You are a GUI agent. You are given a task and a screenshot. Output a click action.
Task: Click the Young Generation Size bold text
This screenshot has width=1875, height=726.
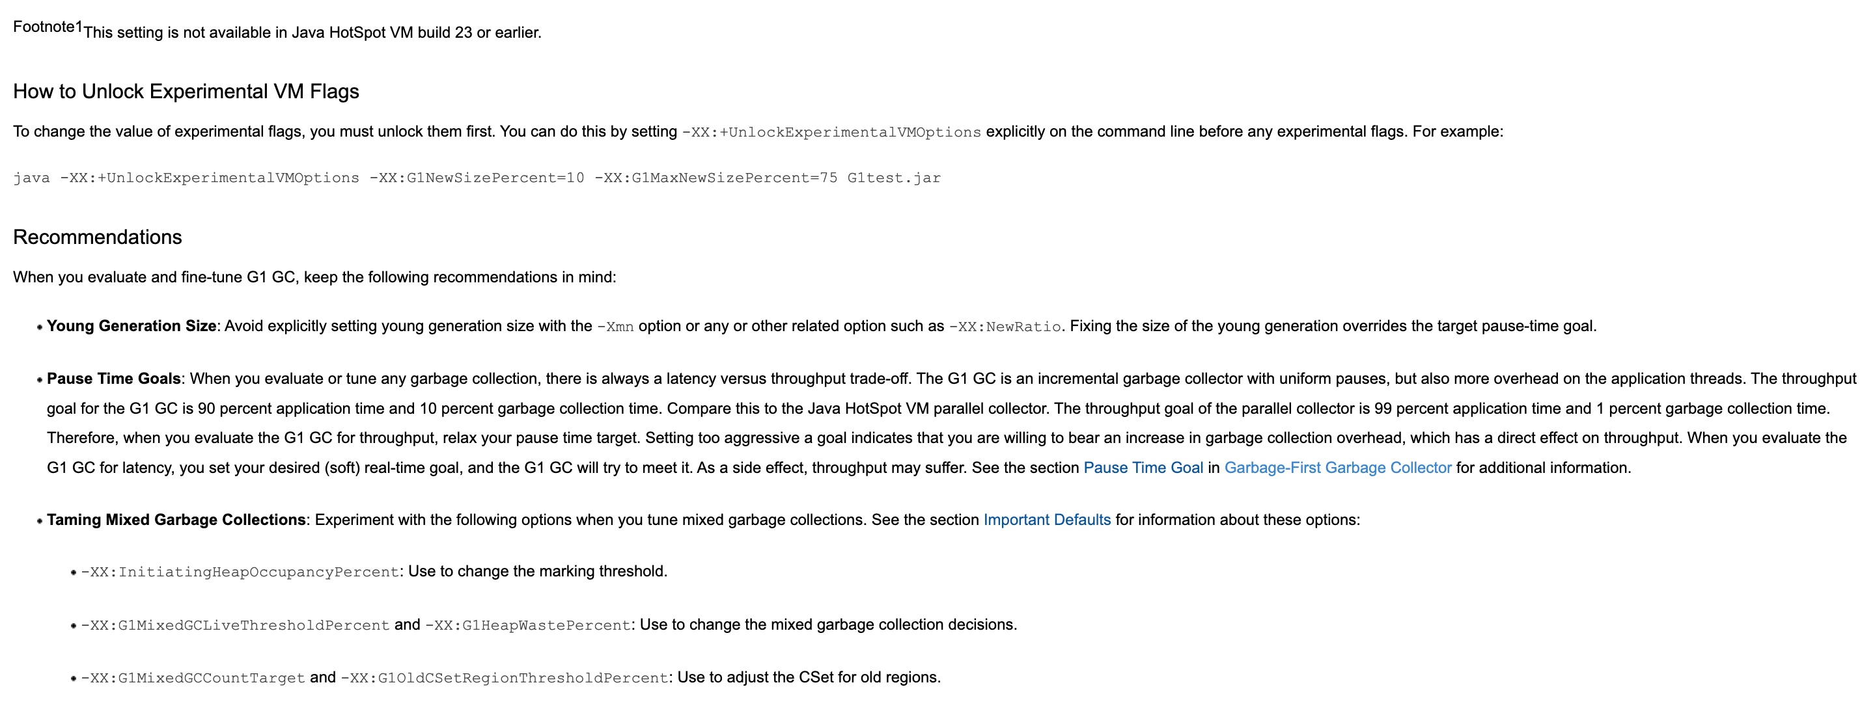(132, 326)
